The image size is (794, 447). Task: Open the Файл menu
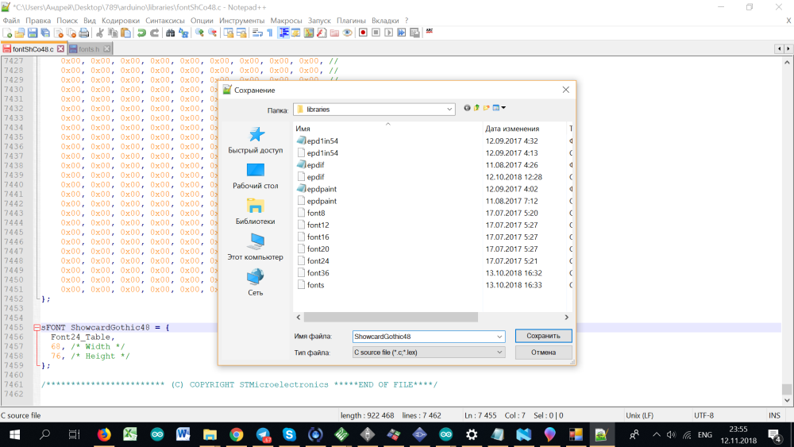point(11,21)
